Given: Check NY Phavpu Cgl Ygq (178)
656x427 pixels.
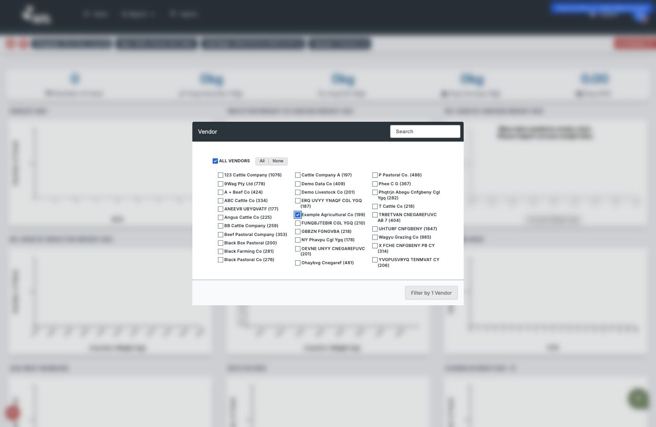Looking at the screenshot, I should [x=298, y=240].
